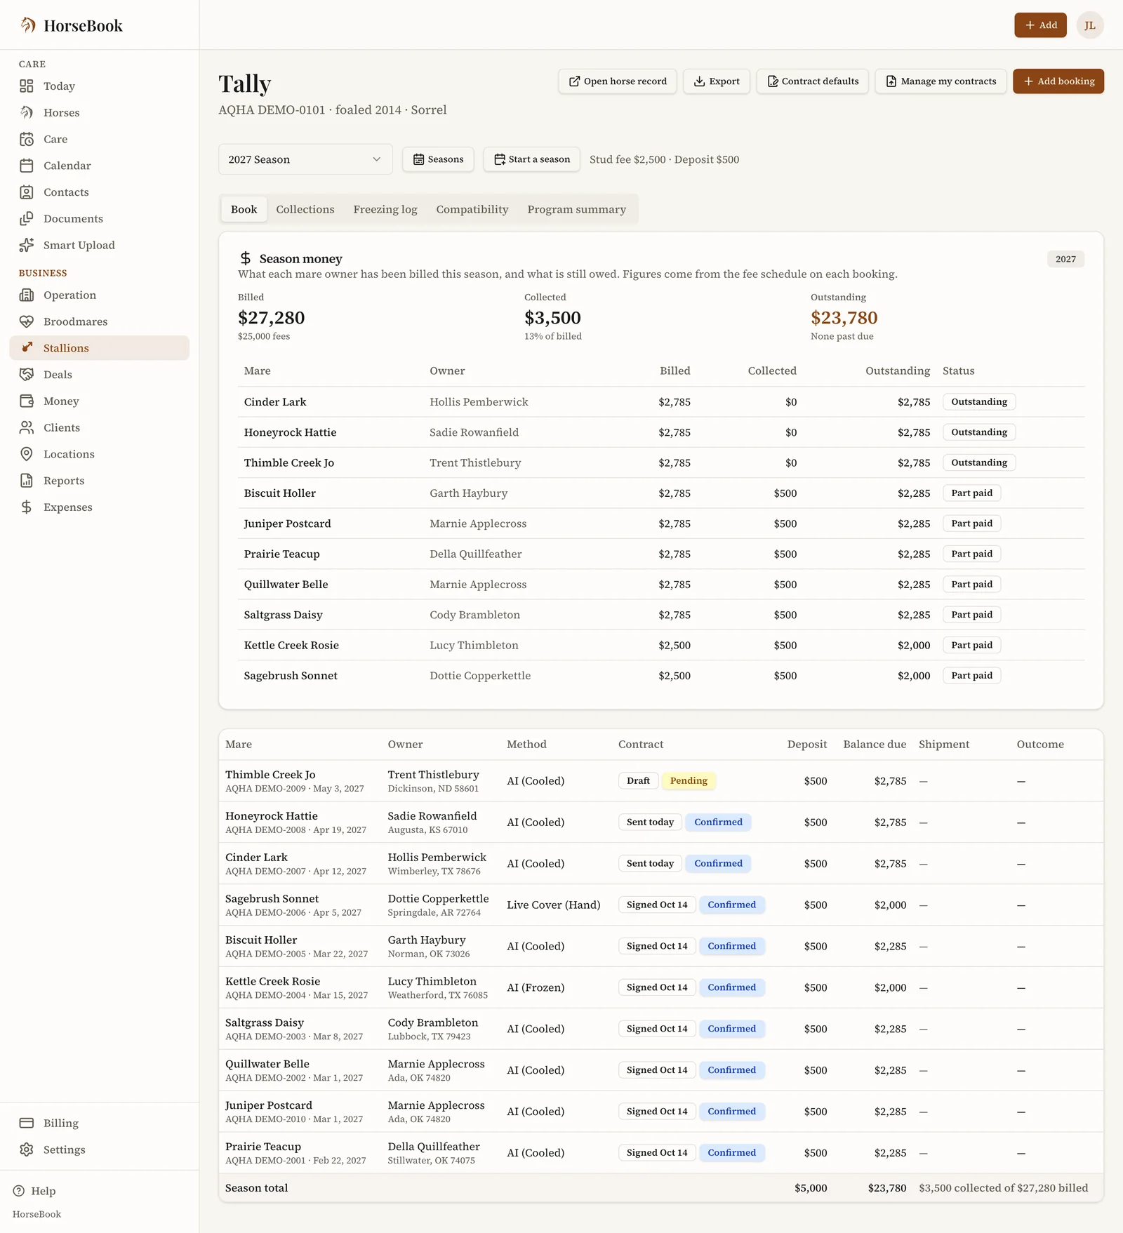Click the Help question-mark icon
The width and height of the screenshot is (1123, 1233).
pyautogui.click(x=19, y=1192)
